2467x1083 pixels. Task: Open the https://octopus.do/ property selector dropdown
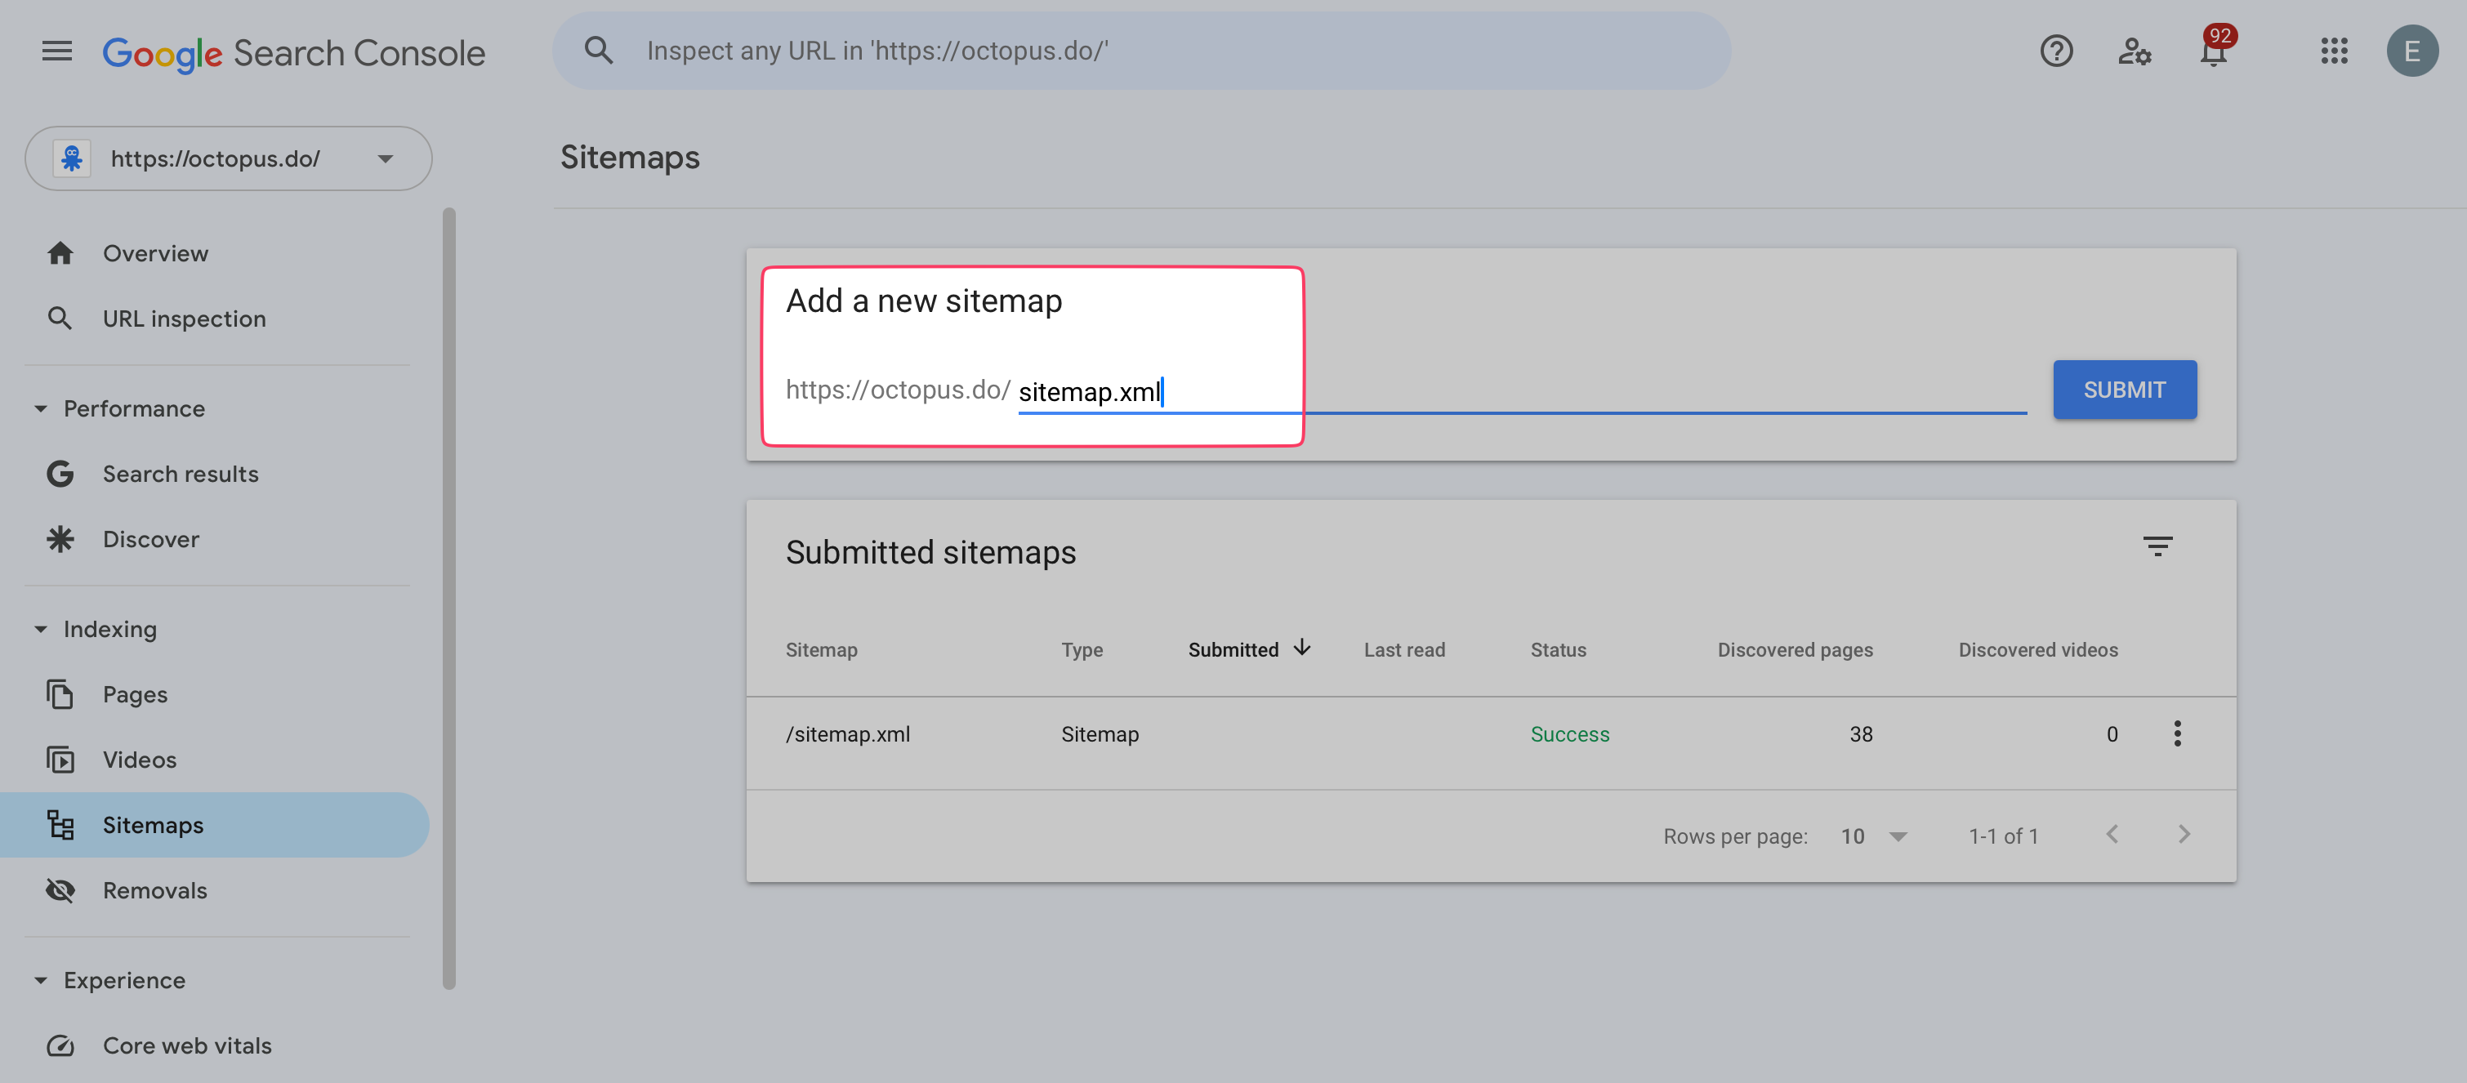[228, 158]
